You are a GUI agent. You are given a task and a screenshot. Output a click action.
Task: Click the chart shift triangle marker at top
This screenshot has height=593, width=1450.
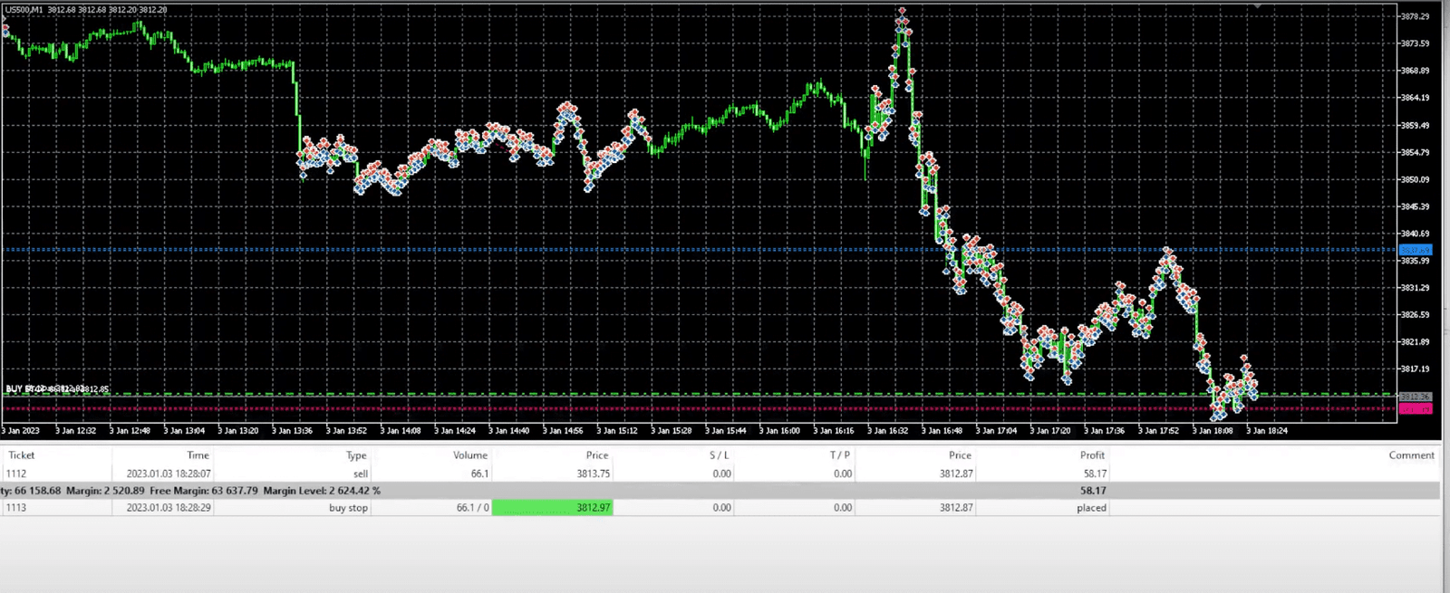(x=1257, y=6)
